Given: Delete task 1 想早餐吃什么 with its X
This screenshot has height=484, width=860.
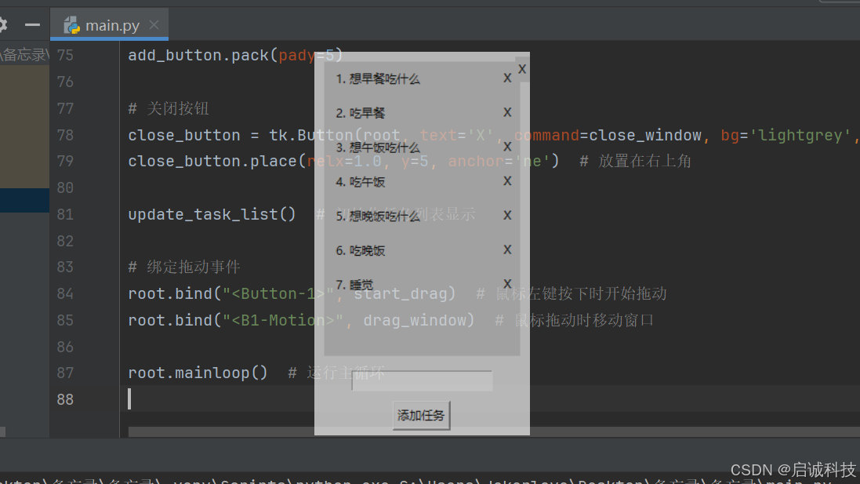Looking at the screenshot, I should click(x=507, y=78).
